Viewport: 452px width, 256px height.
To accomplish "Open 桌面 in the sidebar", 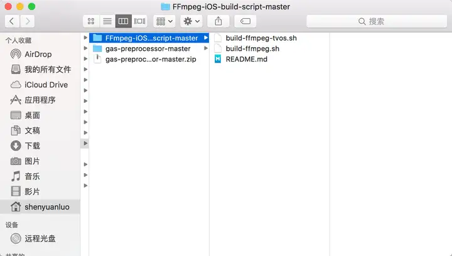I will [40, 115].
